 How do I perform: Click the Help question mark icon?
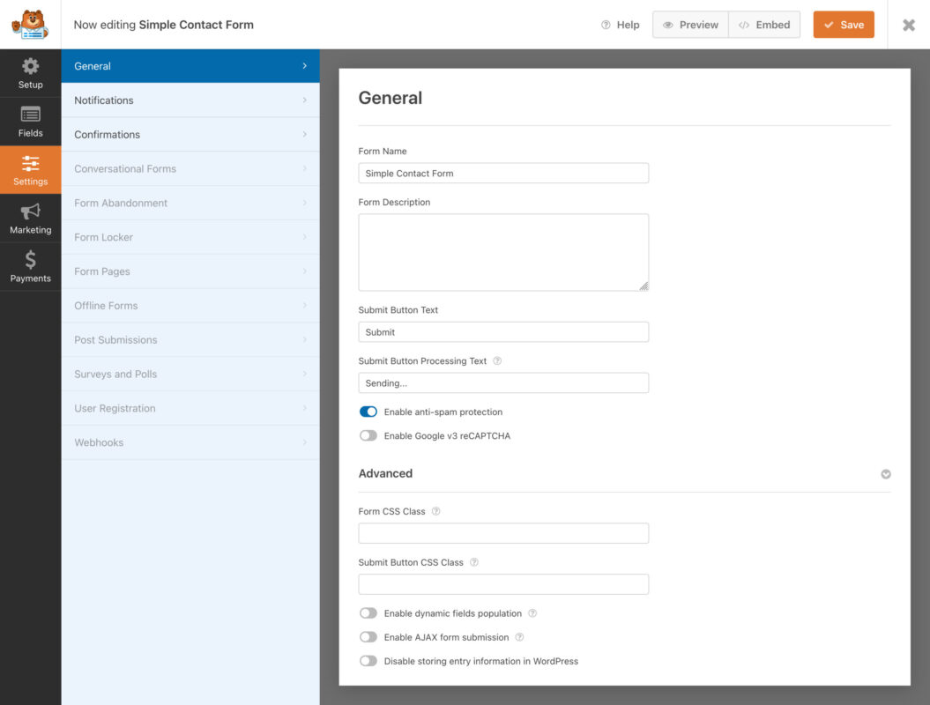point(606,25)
